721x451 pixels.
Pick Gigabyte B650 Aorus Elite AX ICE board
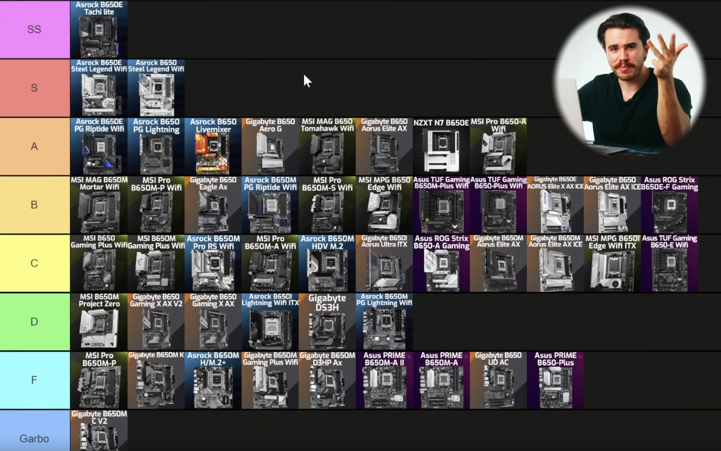click(613, 204)
